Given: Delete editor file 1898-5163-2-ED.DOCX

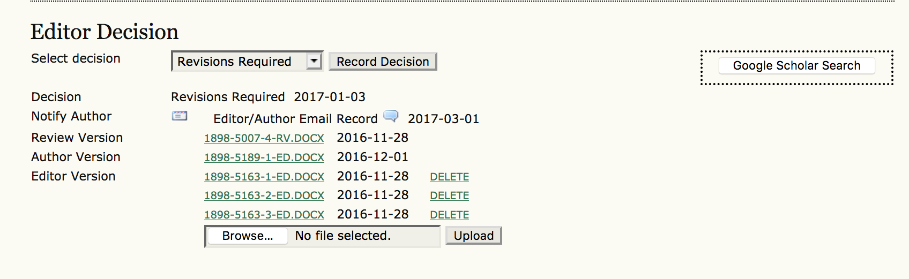Looking at the screenshot, I should click(x=449, y=195).
